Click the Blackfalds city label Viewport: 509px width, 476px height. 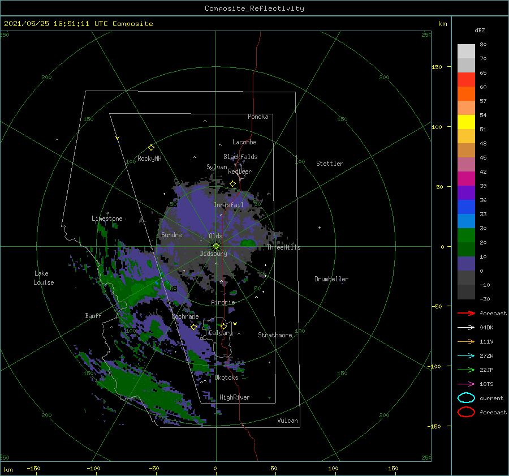240,157
